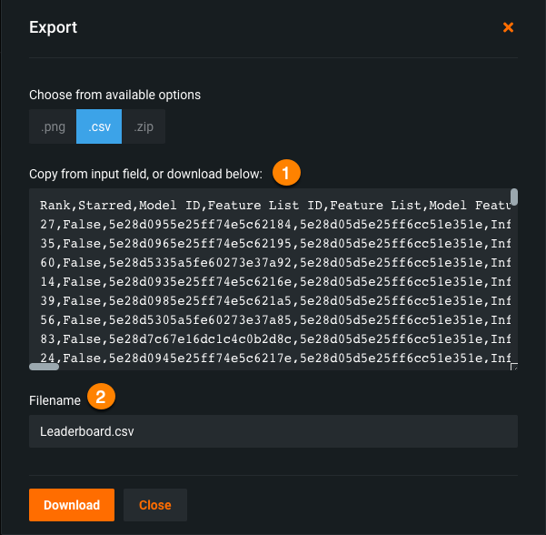
Task: Click the orange number 2 callout badge
Action: (x=101, y=397)
